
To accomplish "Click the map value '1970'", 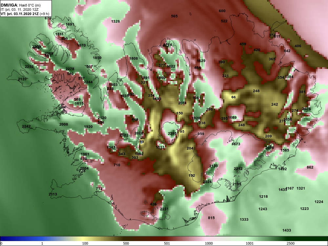I will pyautogui.click(x=81, y=45).
